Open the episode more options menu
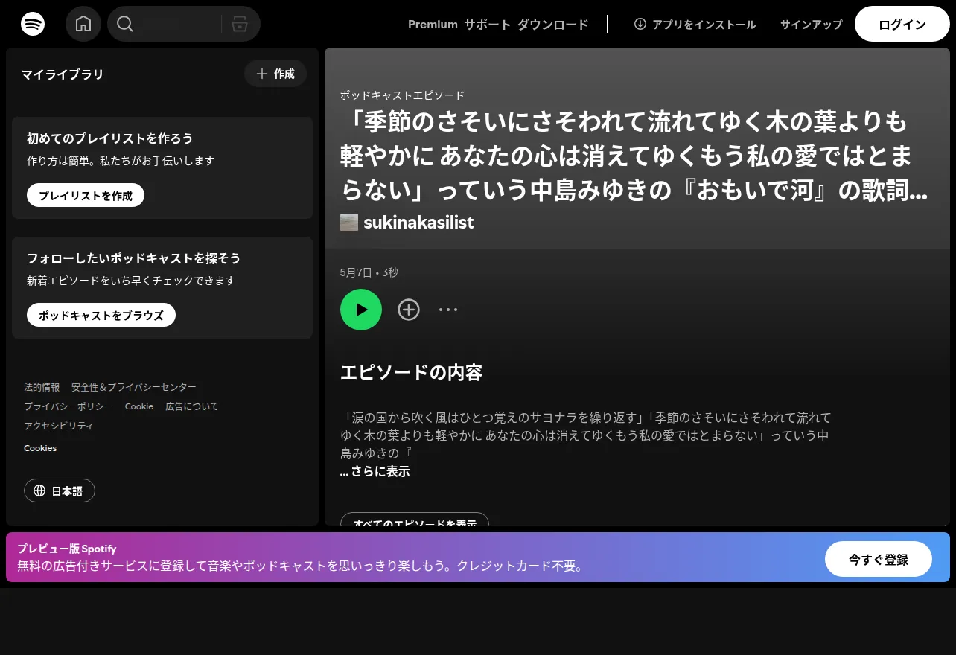The image size is (956, 655). [448, 310]
